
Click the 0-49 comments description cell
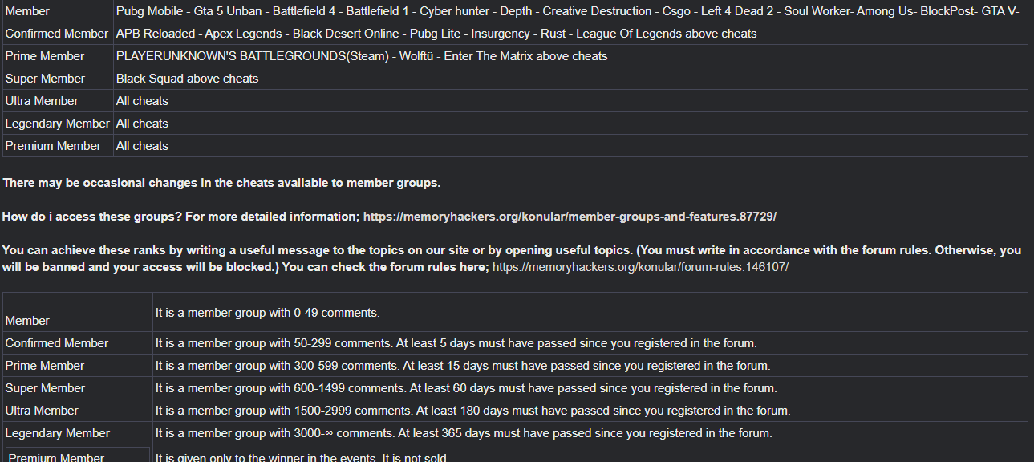590,313
